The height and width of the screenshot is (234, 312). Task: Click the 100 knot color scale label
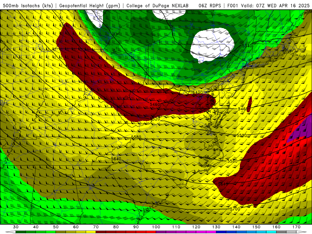click(x=156, y=227)
